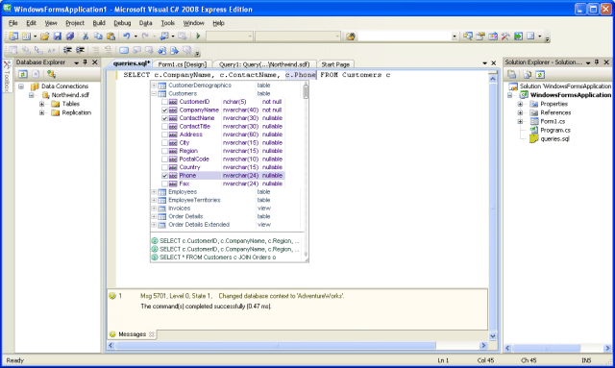Check the Region column checkbox
The height and width of the screenshot is (368, 615).
164,151
